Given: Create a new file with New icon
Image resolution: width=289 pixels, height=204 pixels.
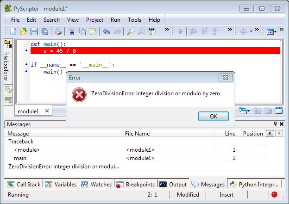Looking at the screenshot, I should click(13, 31).
